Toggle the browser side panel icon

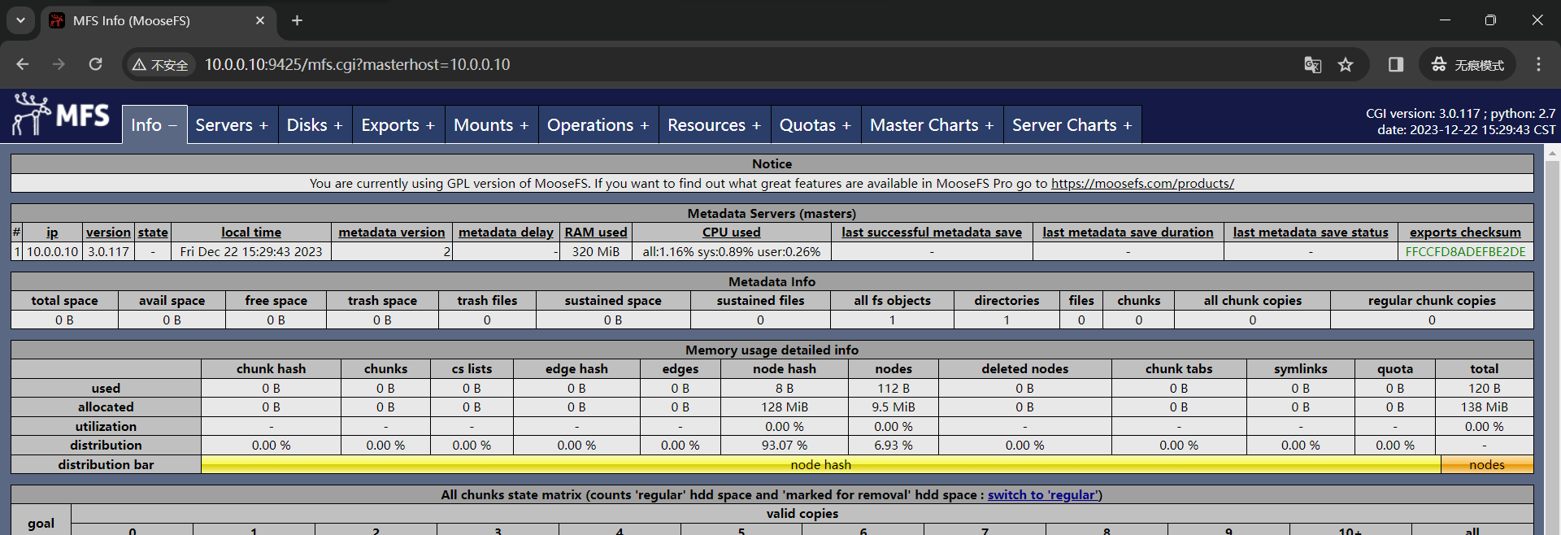click(x=1396, y=64)
